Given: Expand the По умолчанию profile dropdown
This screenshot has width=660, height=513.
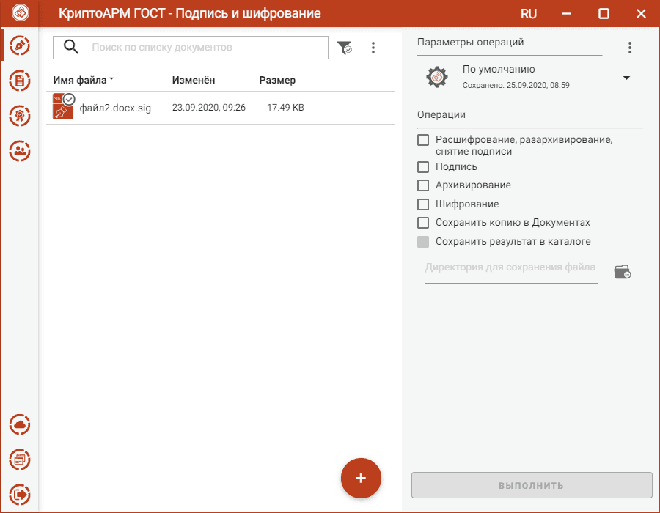Looking at the screenshot, I should (x=626, y=78).
